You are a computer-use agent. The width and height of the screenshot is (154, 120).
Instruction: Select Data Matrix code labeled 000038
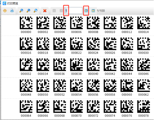(76, 65)
